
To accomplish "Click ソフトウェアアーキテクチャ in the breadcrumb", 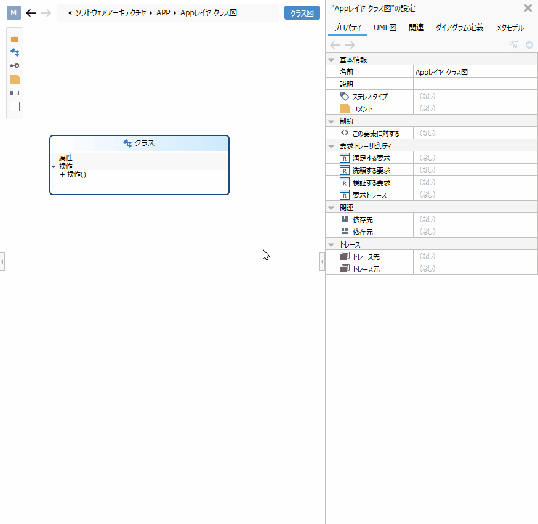I will click(x=110, y=13).
